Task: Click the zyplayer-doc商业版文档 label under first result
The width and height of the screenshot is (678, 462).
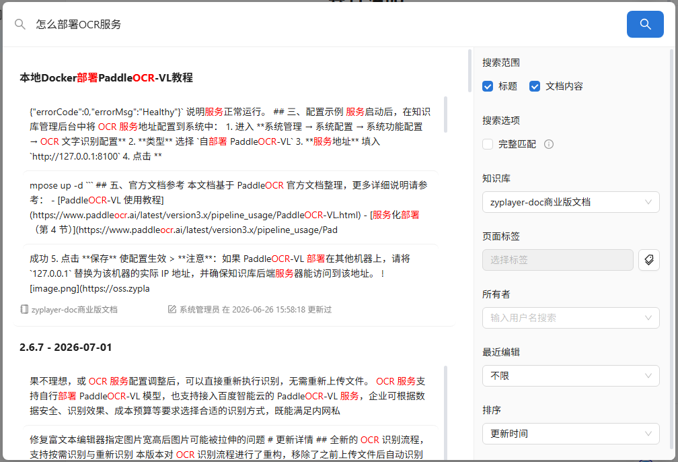Action: 75,310
